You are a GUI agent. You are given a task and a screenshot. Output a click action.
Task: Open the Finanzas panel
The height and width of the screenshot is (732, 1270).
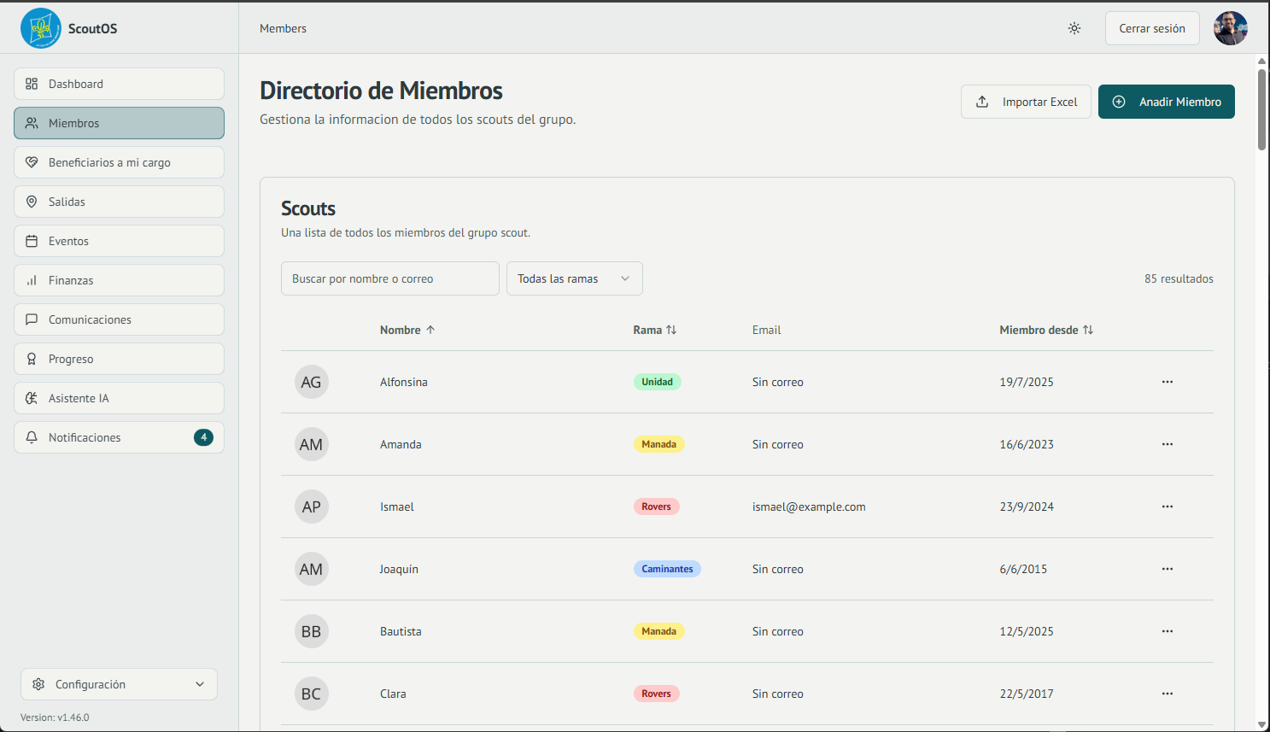[x=119, y=280]
